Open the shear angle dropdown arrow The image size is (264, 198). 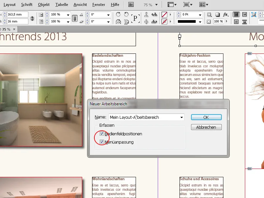(x=109, y=22)
